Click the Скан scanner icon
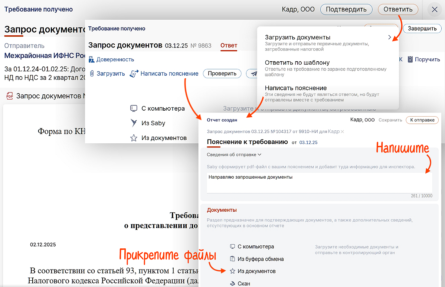The width and height of the screenshot is (445, 287). point(233,284)
